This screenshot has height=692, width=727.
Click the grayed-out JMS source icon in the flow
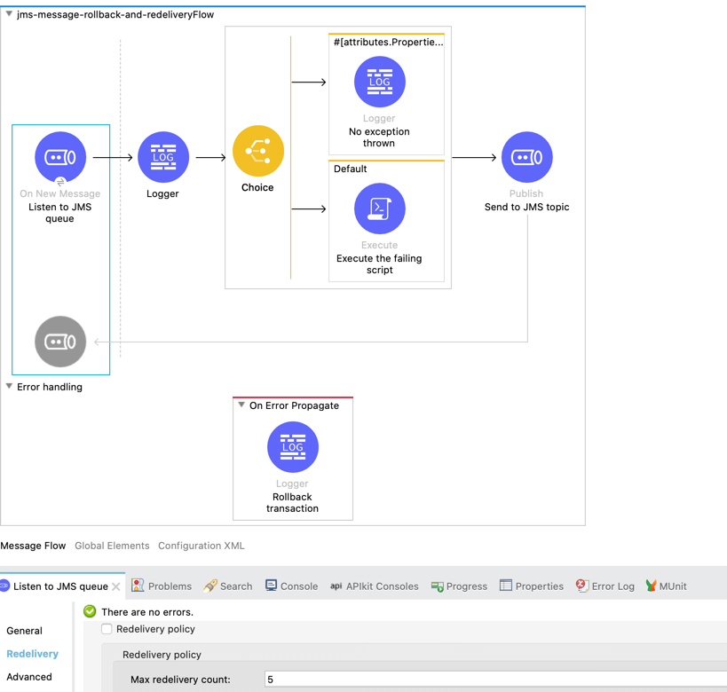tap(60, 342)
